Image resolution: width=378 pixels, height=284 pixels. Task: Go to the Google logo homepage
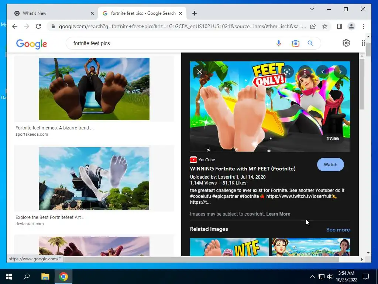coord(32,44)
